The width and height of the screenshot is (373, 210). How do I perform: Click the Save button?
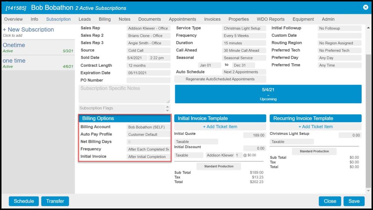[x=354, y=201]
